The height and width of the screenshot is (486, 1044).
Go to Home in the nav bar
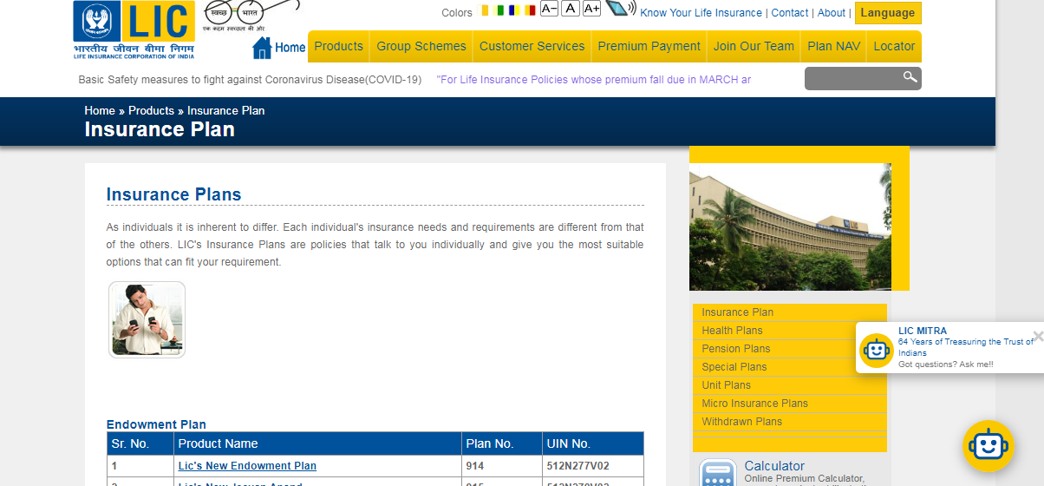(290, 48)
